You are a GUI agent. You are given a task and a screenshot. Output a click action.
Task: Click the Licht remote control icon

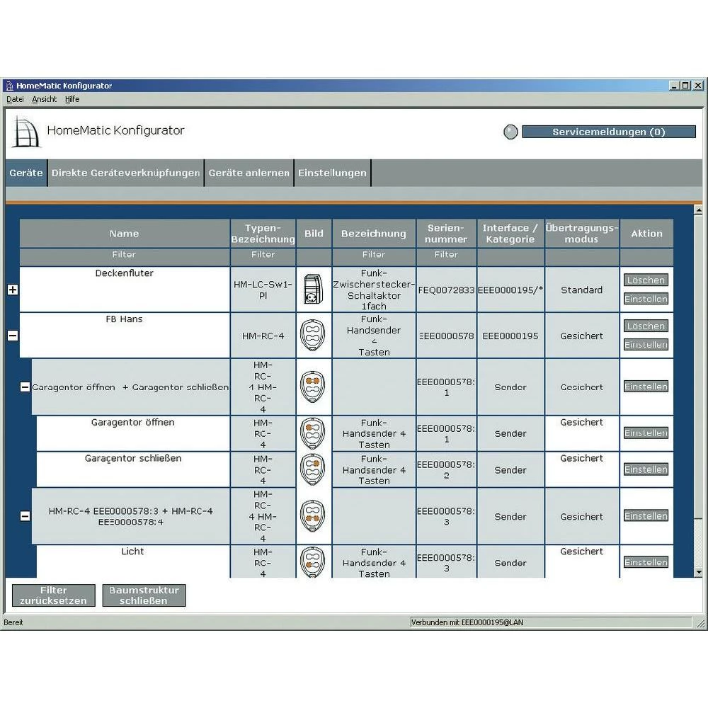(312, 563)
